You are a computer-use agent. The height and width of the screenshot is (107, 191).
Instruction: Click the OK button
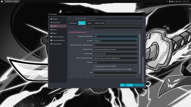click(x=123, y=85)
